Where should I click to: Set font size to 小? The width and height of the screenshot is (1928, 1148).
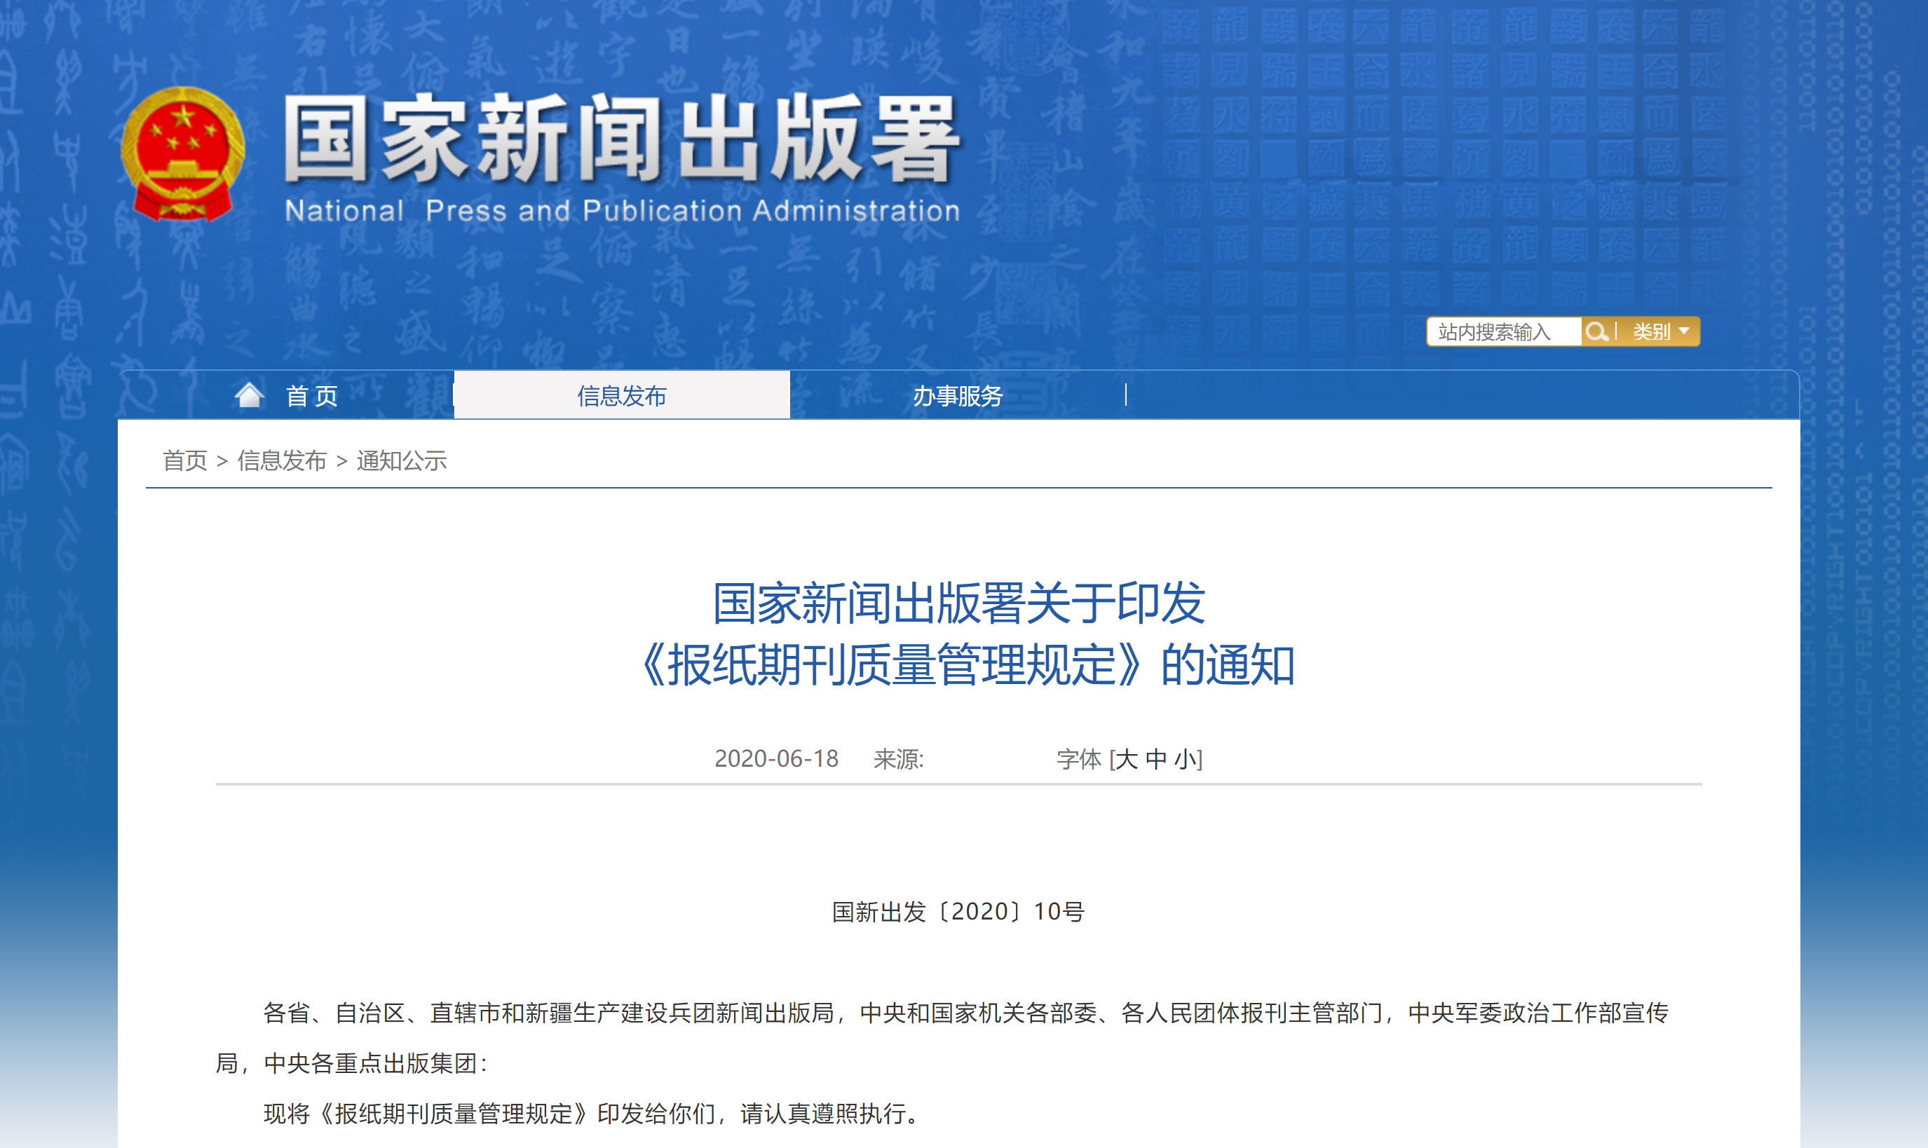1186,759
